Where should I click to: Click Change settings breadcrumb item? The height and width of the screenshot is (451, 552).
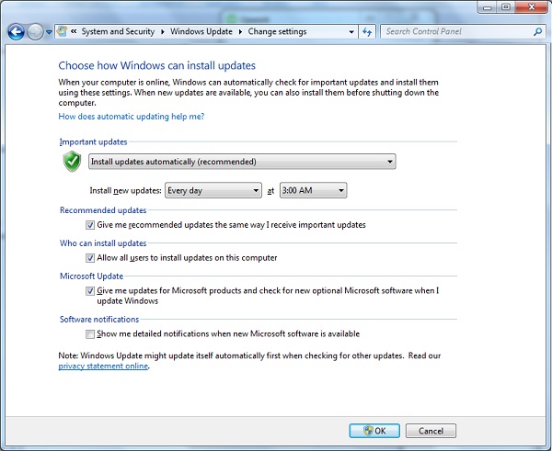click(277, 31)
